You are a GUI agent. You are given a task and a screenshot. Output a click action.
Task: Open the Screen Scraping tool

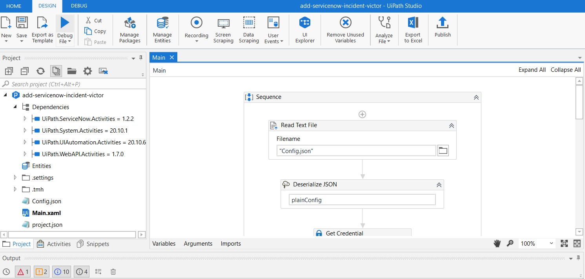(x=223, y=31)
